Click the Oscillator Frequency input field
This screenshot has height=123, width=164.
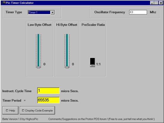[138, 12]
